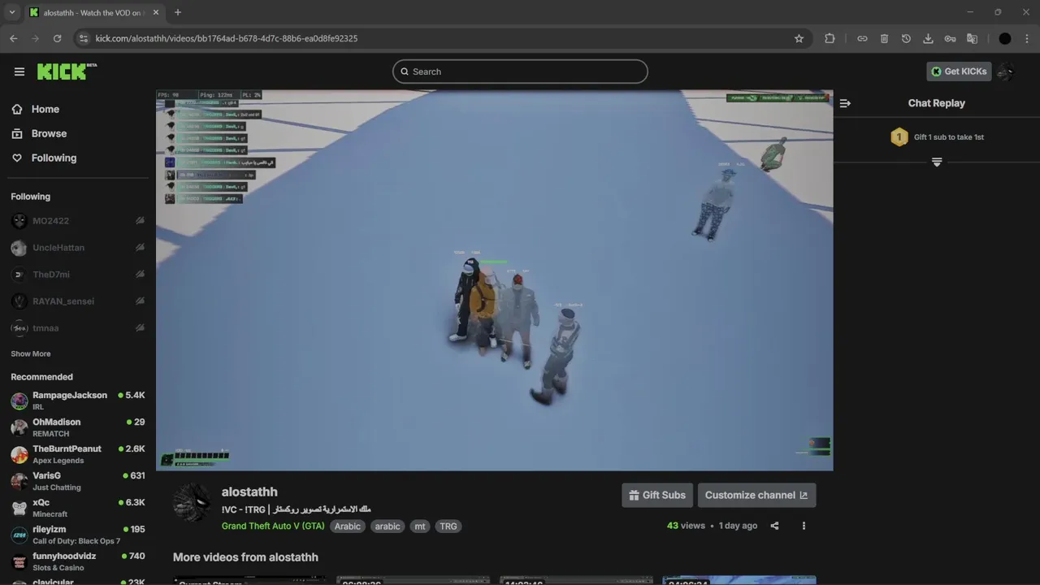
Task: Click the KICK logo
Action: [67, 71]
